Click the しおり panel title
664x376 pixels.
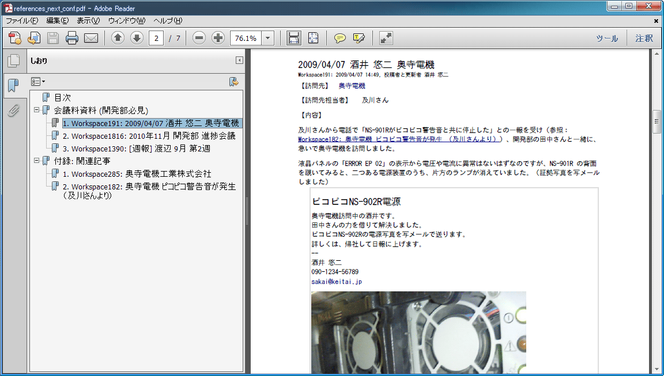point(39,60)
